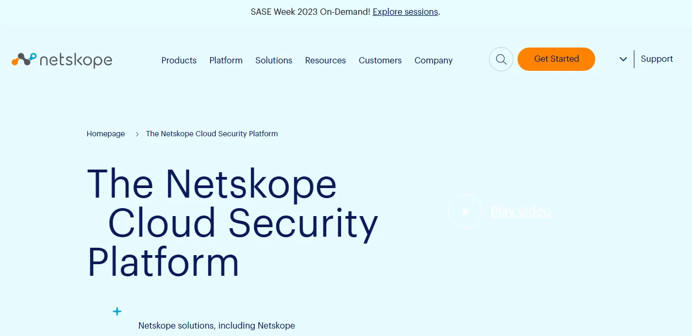Click the Get Started button
Screen dimensions: 692x336
[x=556, y=59]
